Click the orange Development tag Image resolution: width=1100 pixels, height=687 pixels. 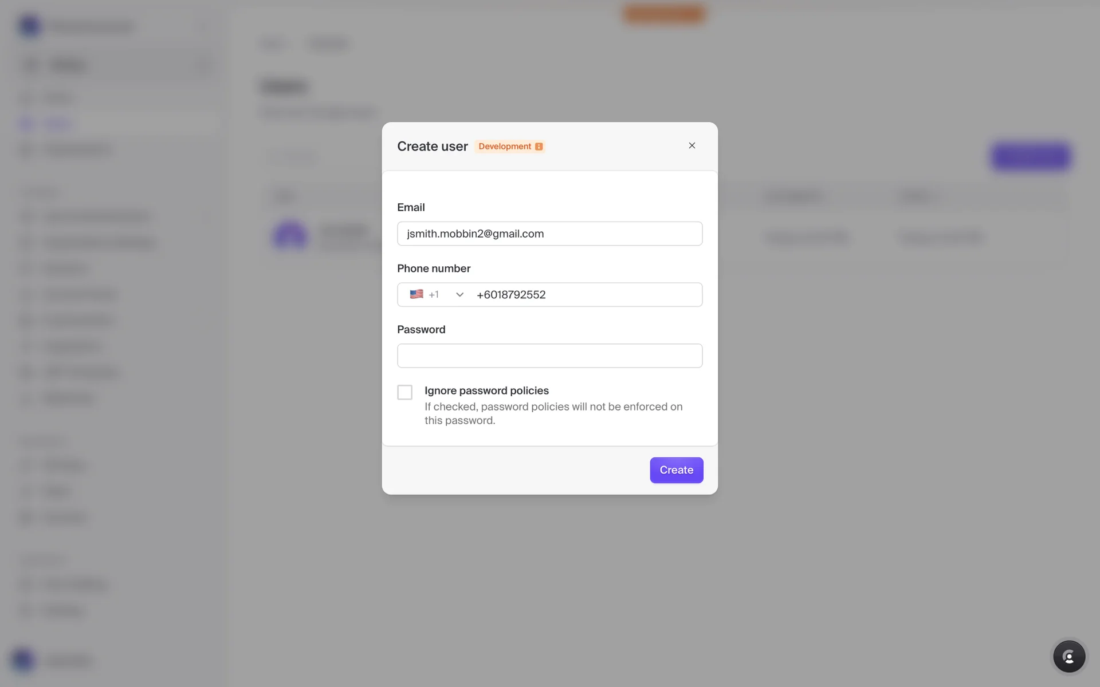click(x=505, y=147)
